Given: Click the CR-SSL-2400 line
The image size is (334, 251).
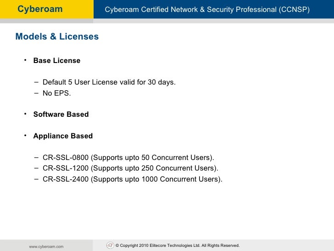Looking at the screenshot, I should pyautogui.click(x=133, y=179).
